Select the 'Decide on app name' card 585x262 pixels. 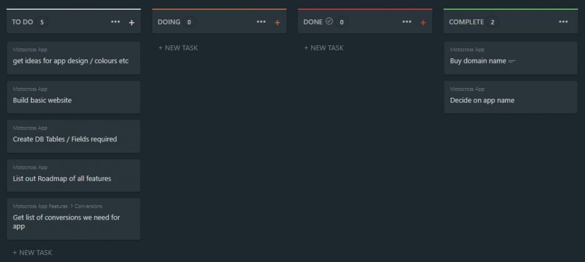coord(510,97)
